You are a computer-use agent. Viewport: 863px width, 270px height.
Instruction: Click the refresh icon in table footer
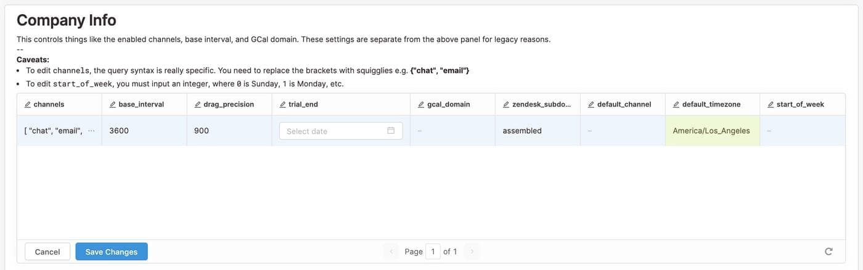[828, 252]
